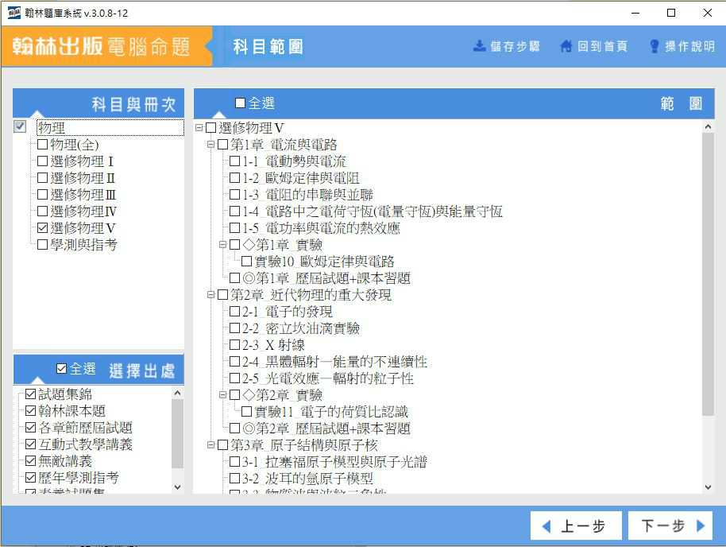The width and height of the screenshot is (726, 547).
Task: Uncheck the 歷年學測指考 checkbox
Action: click(x=30, y=478)
